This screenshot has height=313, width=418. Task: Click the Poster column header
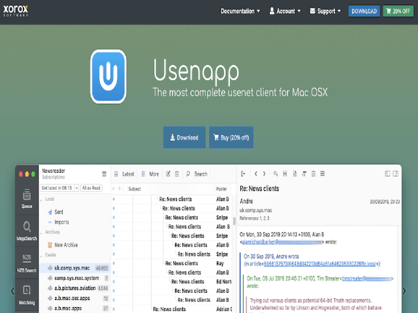click(221, 188)
